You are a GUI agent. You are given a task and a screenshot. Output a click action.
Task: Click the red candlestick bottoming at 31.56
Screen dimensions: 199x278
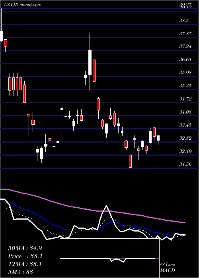click(131, 161)
